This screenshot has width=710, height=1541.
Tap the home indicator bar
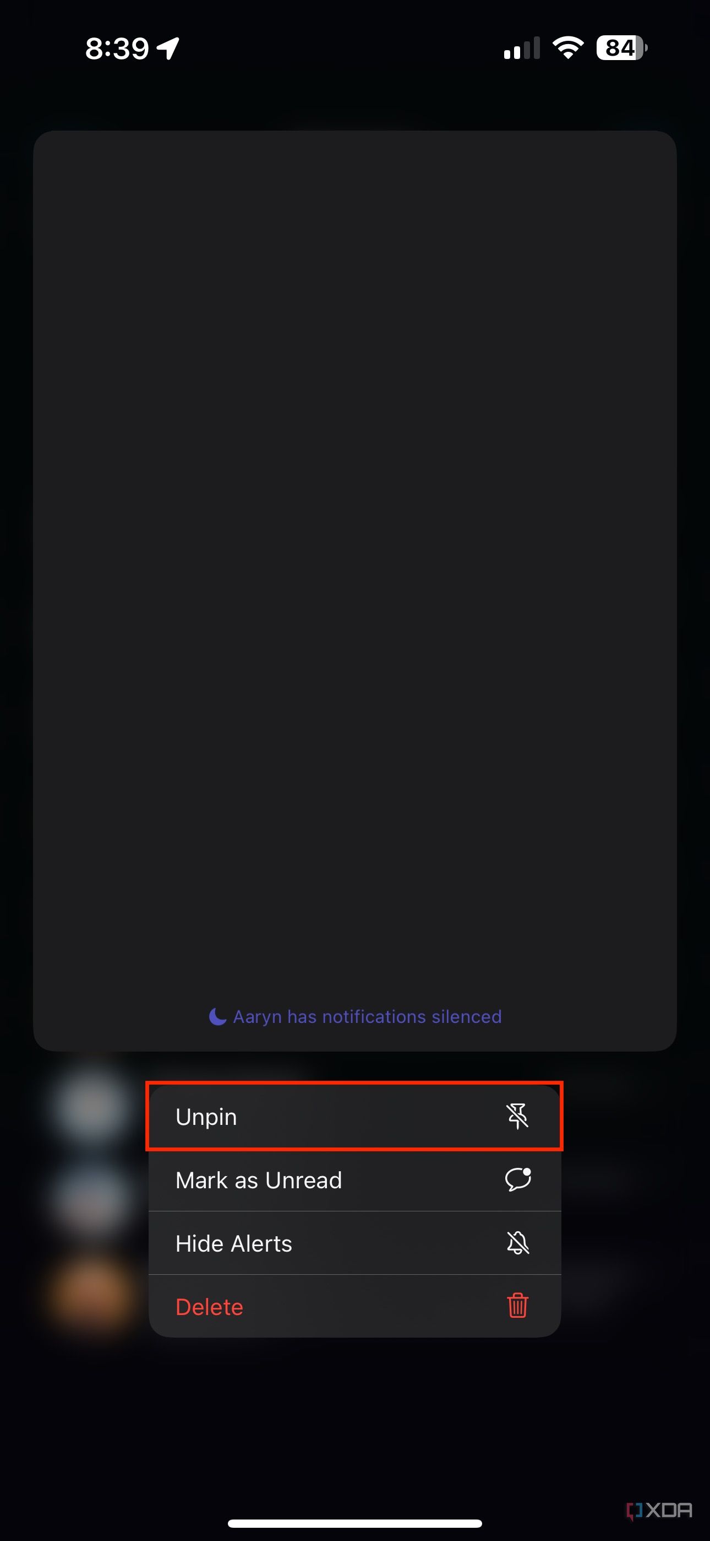tap(355, 1523)
